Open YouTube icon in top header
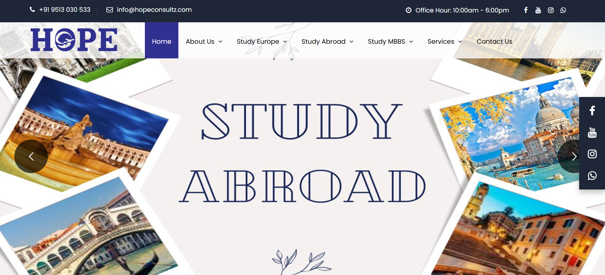 coord(538,10)
